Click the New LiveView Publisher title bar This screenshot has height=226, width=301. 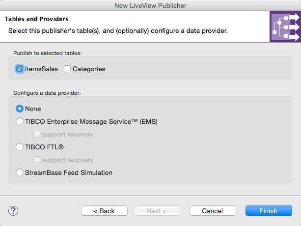[150, 5]
